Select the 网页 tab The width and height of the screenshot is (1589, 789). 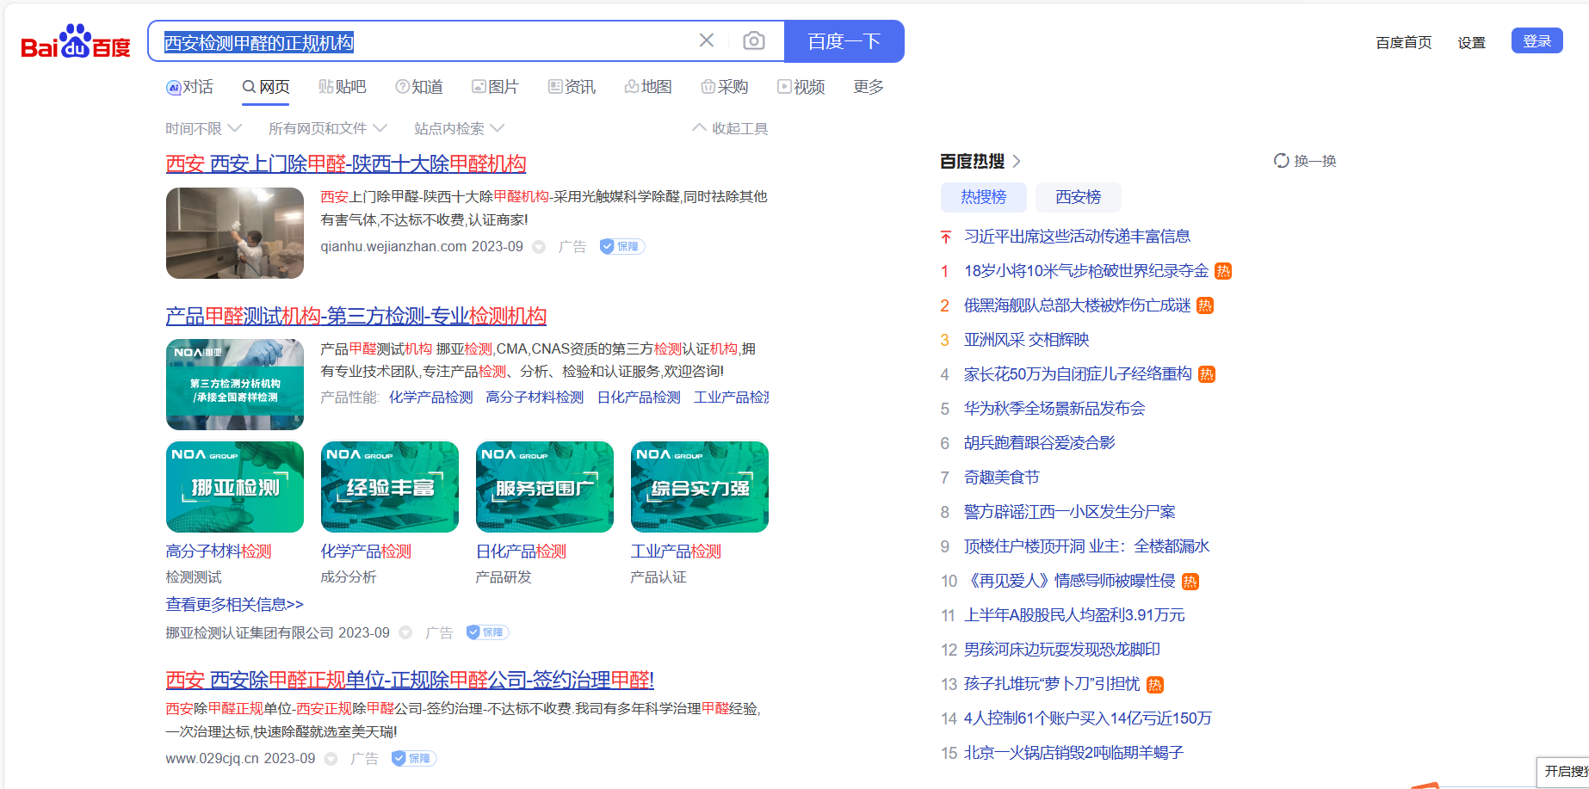tap(266, 87)
